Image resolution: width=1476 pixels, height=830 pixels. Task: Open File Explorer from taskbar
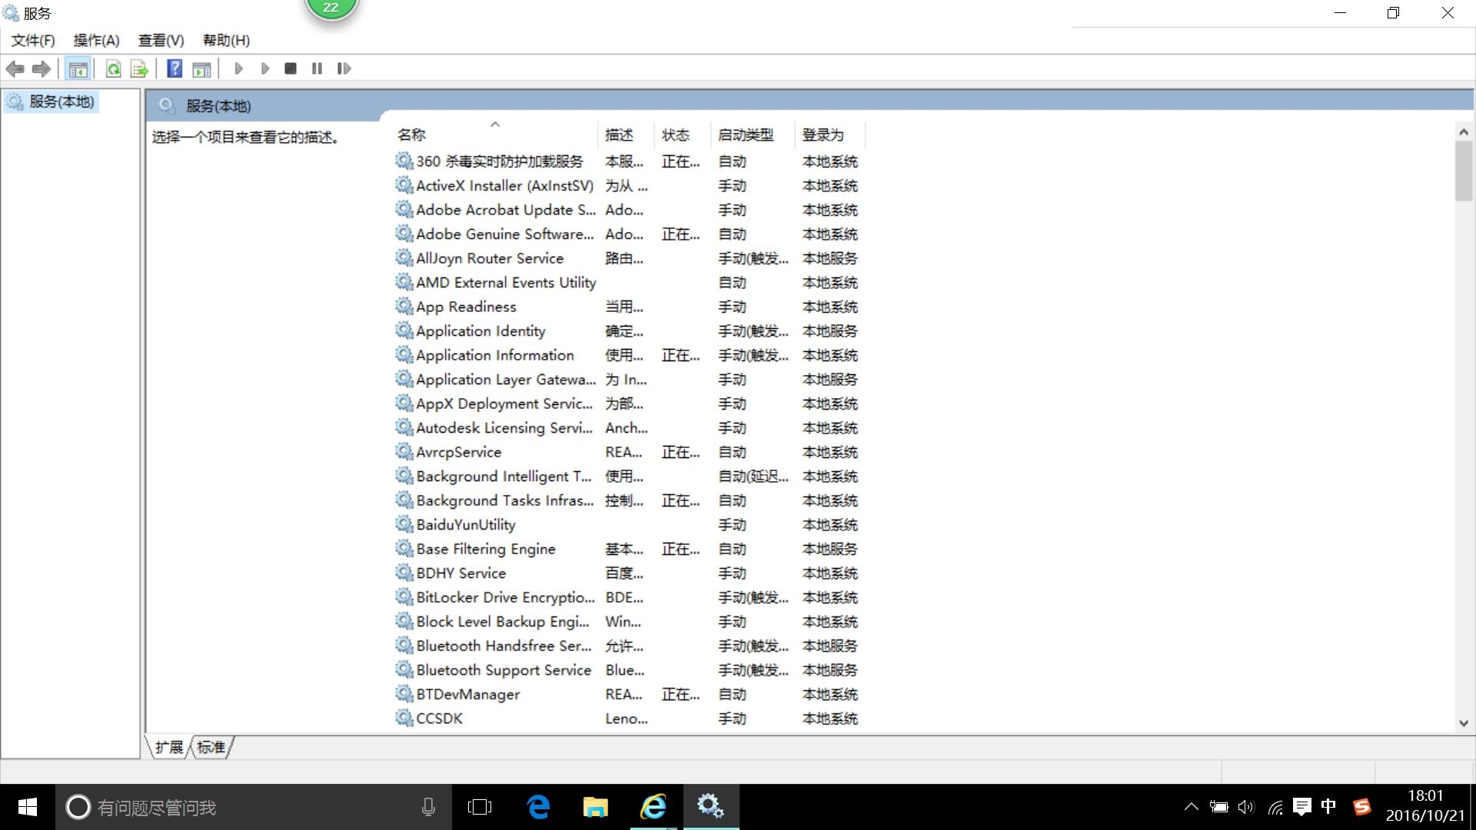[596, 807]
